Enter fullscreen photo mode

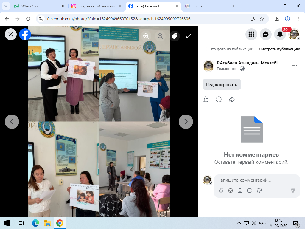[x=189, y=36]
